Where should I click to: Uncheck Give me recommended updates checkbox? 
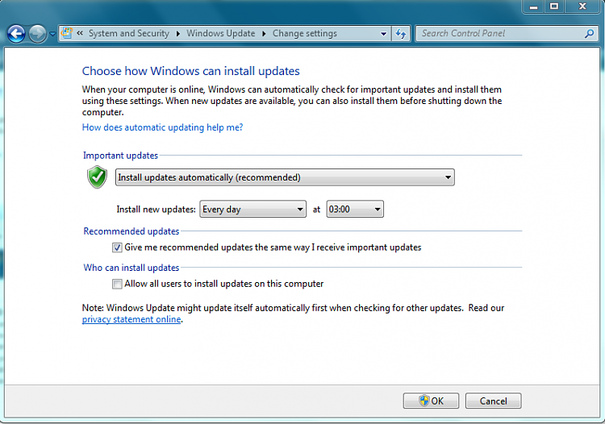(117, 247)
